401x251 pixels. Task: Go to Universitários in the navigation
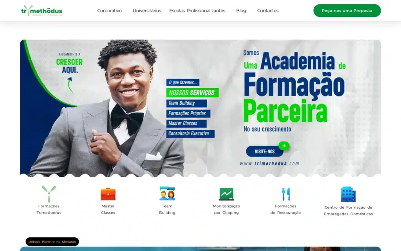[147, 11]
